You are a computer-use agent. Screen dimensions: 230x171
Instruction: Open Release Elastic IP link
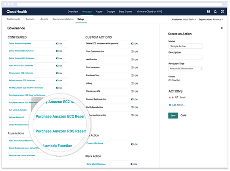16,117
